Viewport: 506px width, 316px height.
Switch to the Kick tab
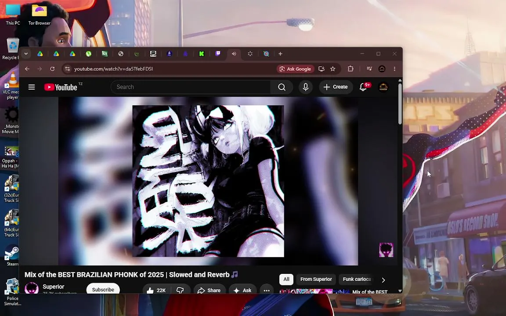pyautogui.click(x=201, y=54)
